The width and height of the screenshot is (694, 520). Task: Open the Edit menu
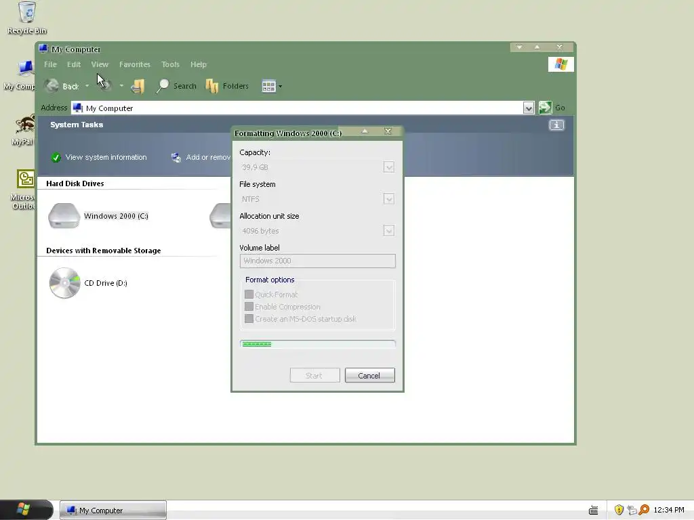[x=74, y=64]
